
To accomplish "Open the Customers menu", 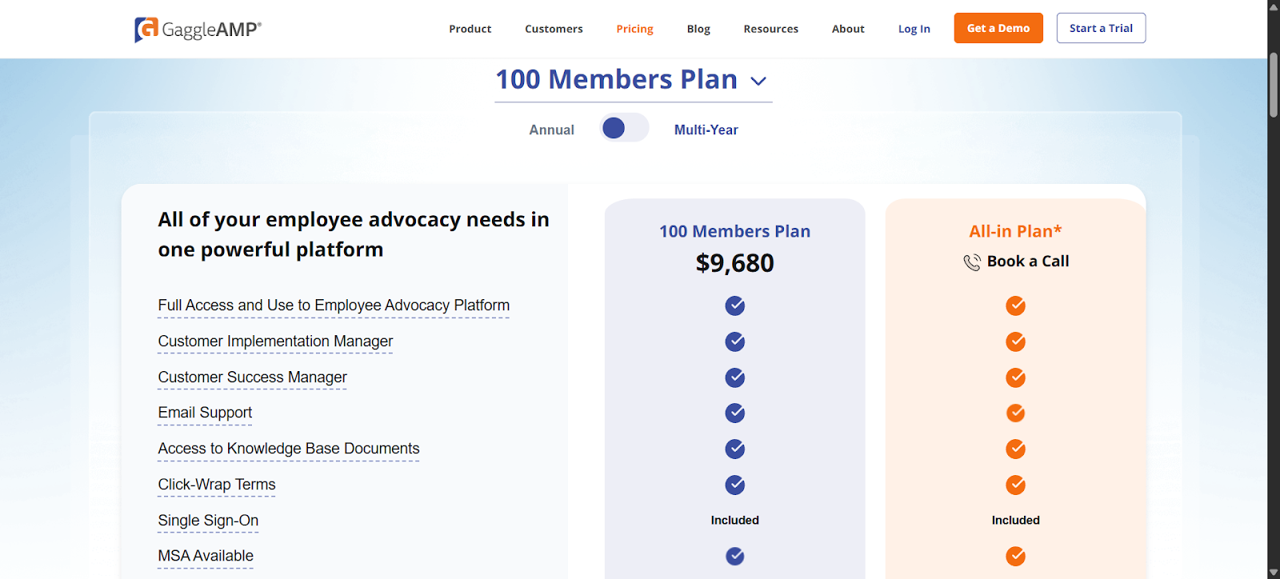I will (554, 29).
